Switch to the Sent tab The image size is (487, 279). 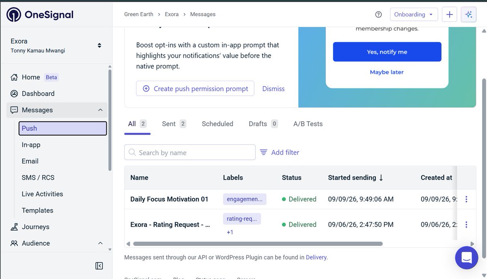(x=174, y=124)
